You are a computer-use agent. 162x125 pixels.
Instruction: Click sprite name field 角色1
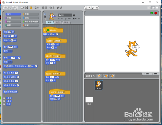[65, 15]
